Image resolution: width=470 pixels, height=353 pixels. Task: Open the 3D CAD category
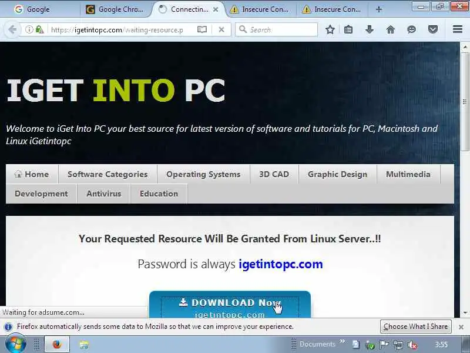pos(274,174)
